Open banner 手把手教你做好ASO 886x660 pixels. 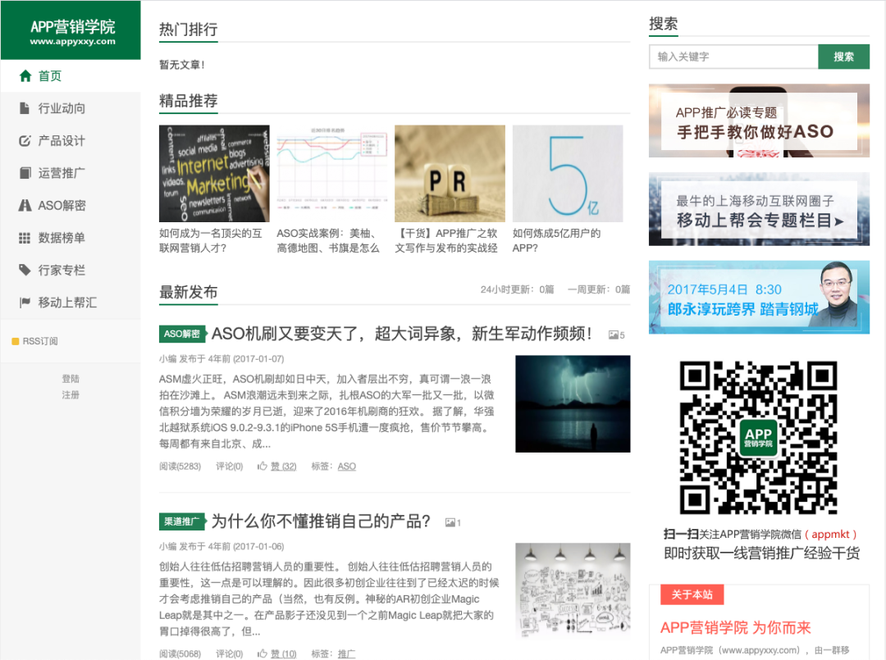coord(759,121)
